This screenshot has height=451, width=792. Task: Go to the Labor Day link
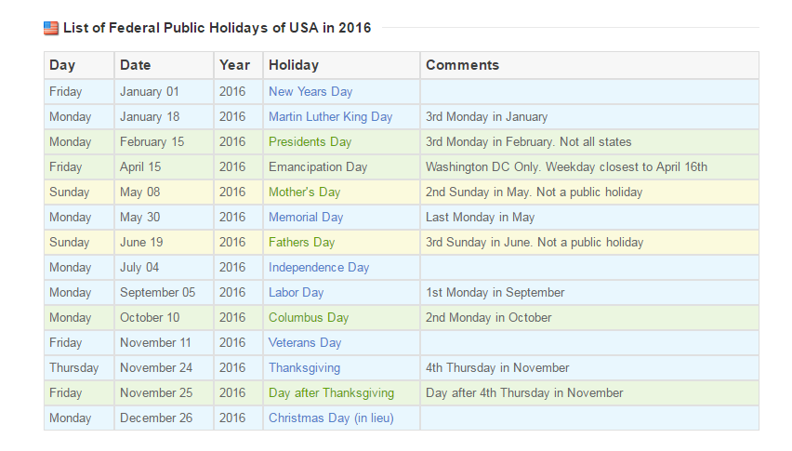pos(296,293)
